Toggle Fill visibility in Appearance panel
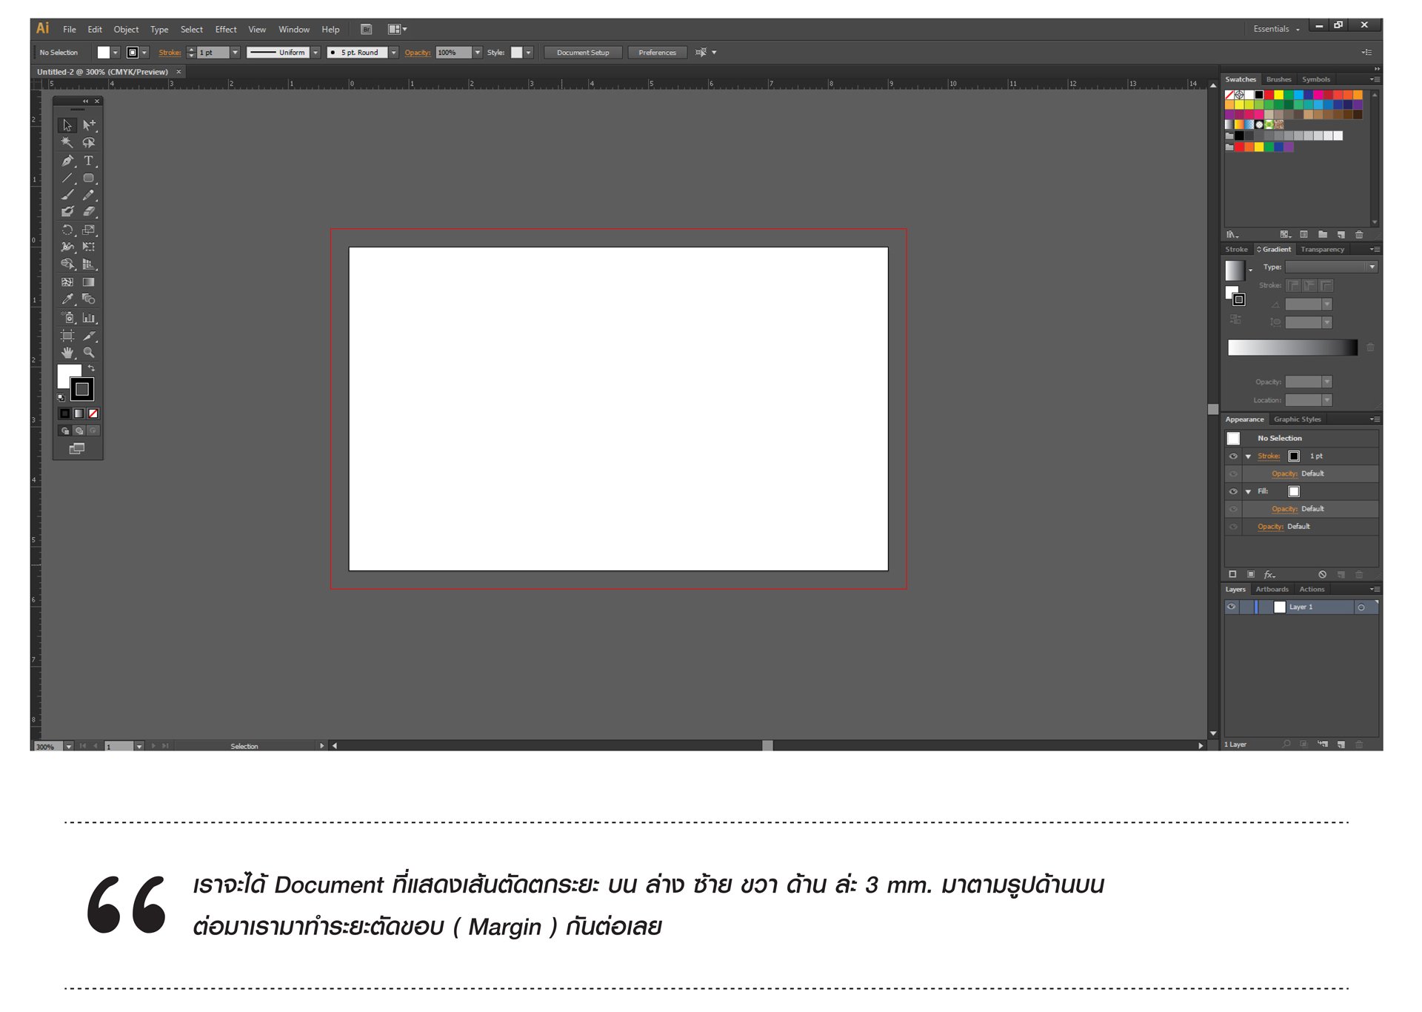This screenshot has height=1012, width=1422. (x=1233, y=492)
